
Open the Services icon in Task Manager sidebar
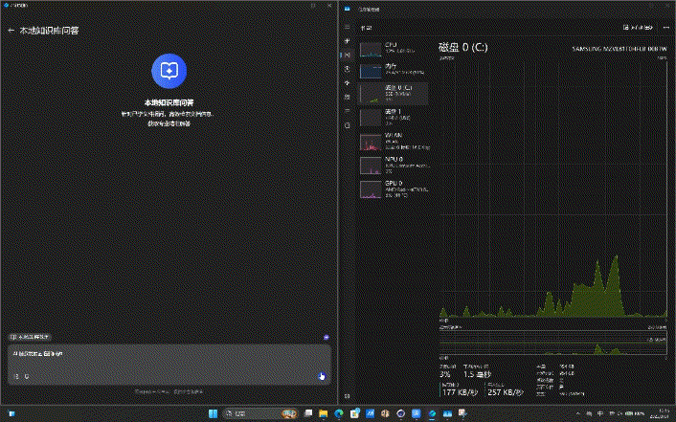point(347,125)
